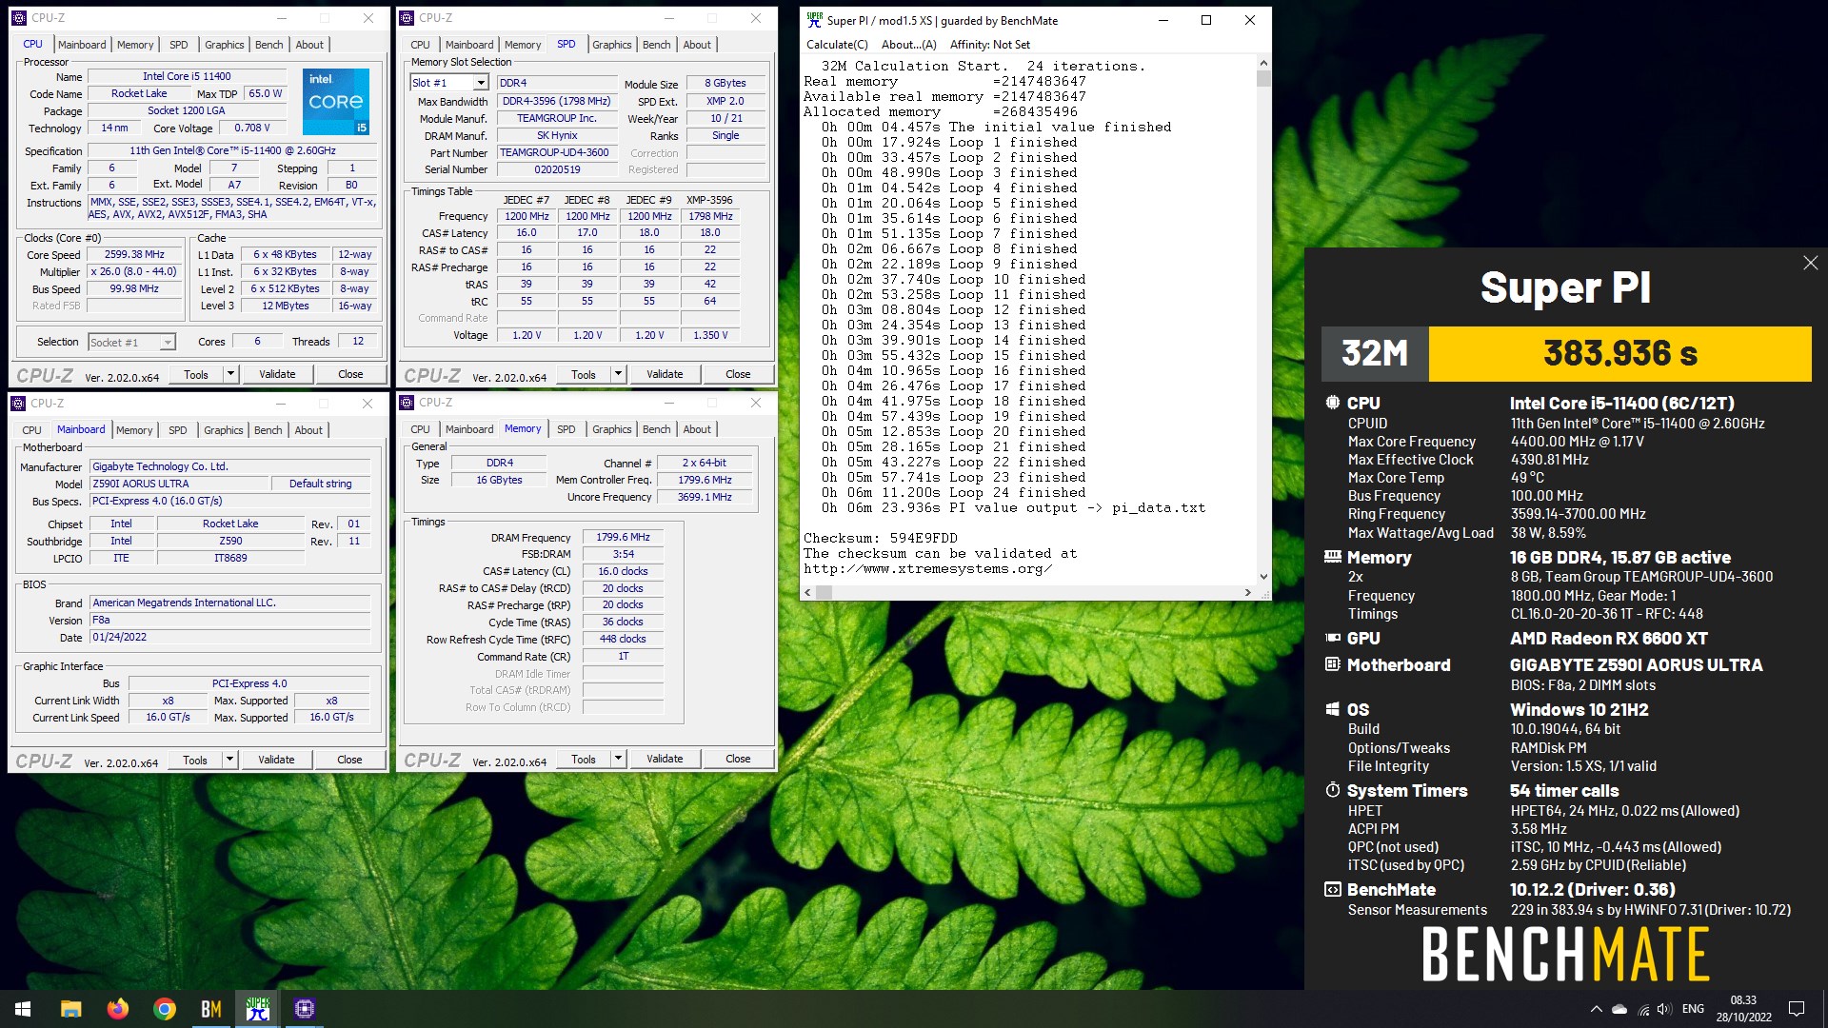Switch to Bench tab in top-left CPU-Z

[x=268, y=45]
